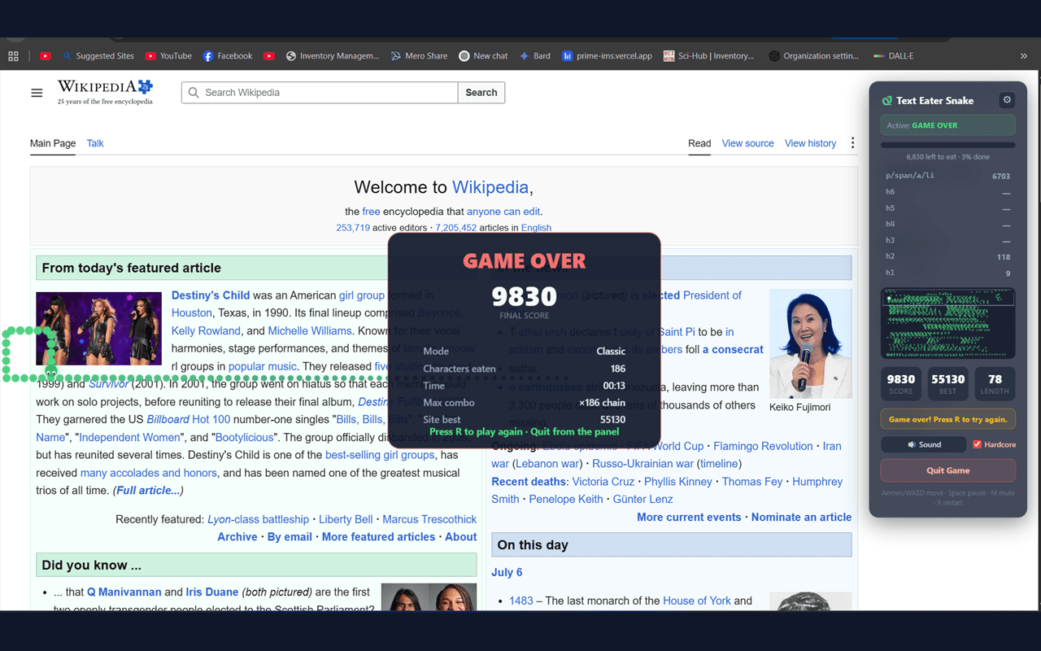Click the Quit Game button
The height and width of the screenshot is (651, 1041).
(947, 470)
